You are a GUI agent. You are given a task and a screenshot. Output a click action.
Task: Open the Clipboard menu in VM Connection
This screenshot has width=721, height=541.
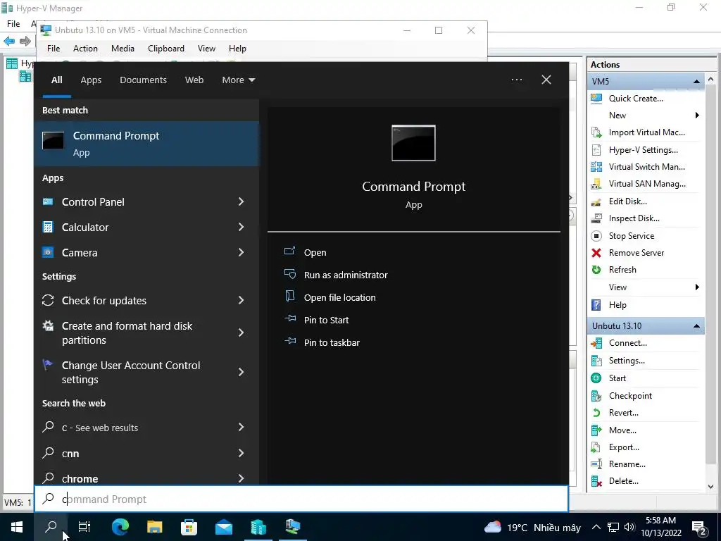166,49
